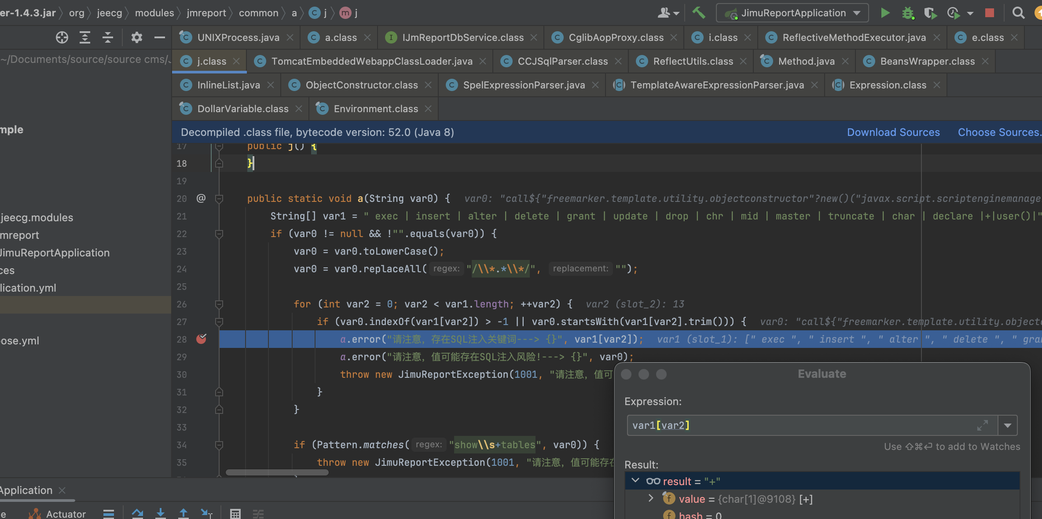Image resolution: width=1042 pixels, height=519 pixels.
Task: Fold the if block at line 34
Action: (x=219, y=445)
